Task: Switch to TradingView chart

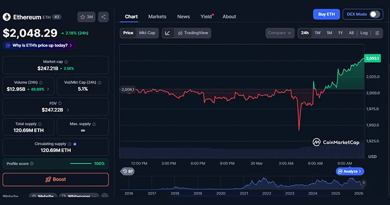Action: click(193, 33)
